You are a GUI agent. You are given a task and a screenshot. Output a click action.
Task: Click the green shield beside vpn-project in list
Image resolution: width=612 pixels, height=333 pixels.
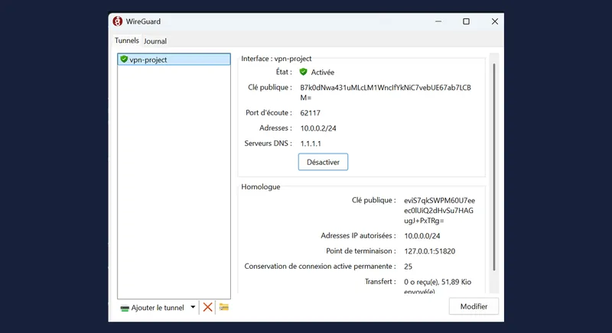click(x=124, y=60)
